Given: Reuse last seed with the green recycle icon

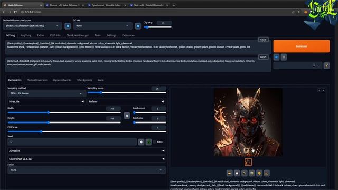Looking at the screenshot, I should [x=148, y=142].
